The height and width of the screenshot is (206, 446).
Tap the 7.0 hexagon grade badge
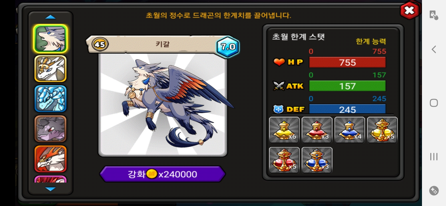click(x=228, y=47)
